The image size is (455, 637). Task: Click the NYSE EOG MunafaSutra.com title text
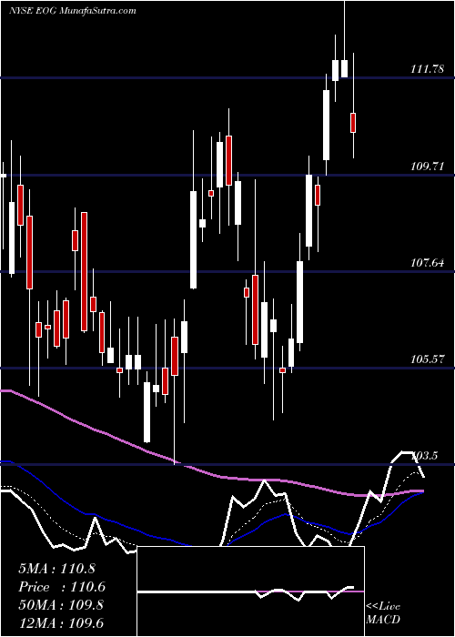tap(72, 11)
